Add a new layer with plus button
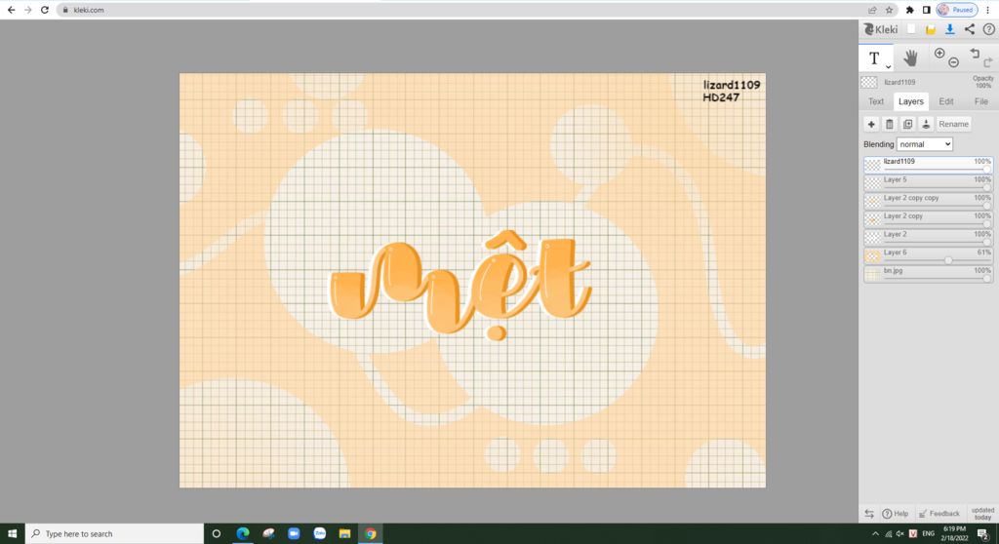 [x=871, y=124]
